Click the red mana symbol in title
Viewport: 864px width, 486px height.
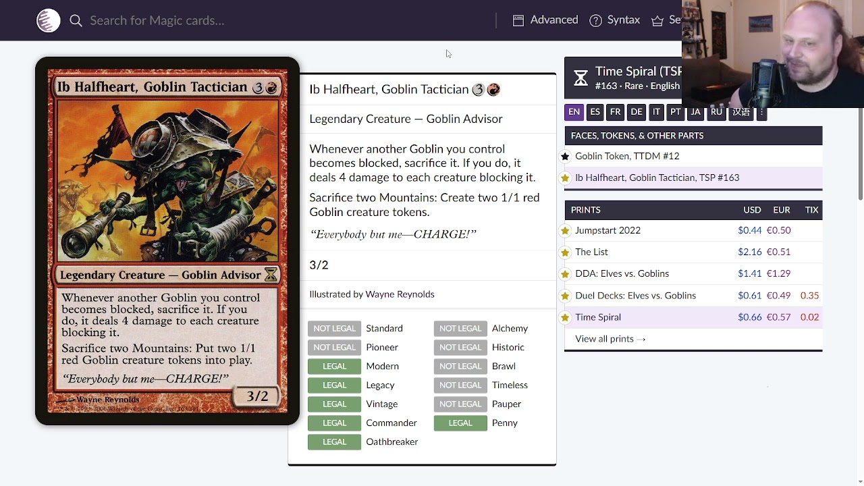tap(493, 89)
